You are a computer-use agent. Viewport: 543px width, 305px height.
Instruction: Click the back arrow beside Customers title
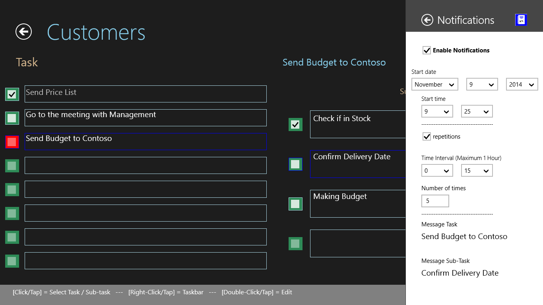point(23,32)
